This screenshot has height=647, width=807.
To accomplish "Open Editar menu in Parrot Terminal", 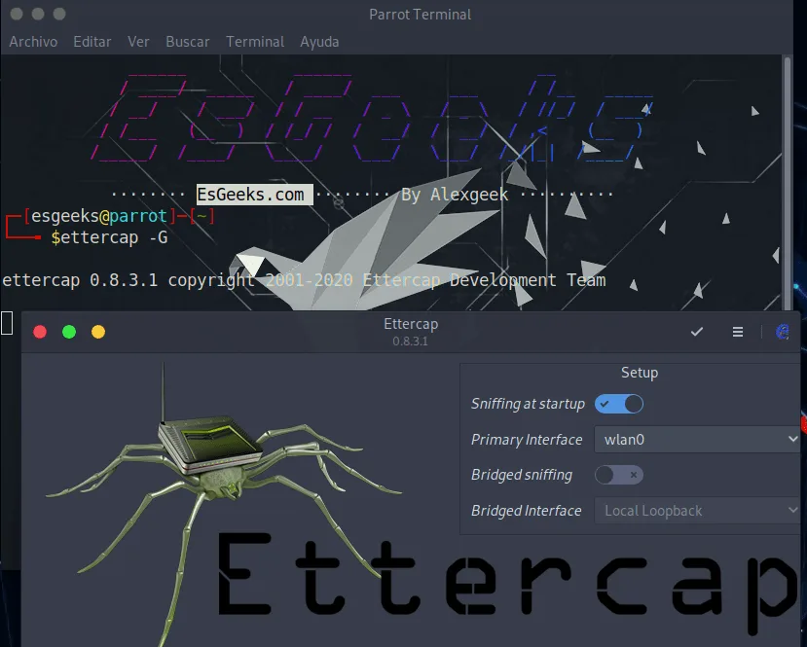I will [x=92, y=42].
